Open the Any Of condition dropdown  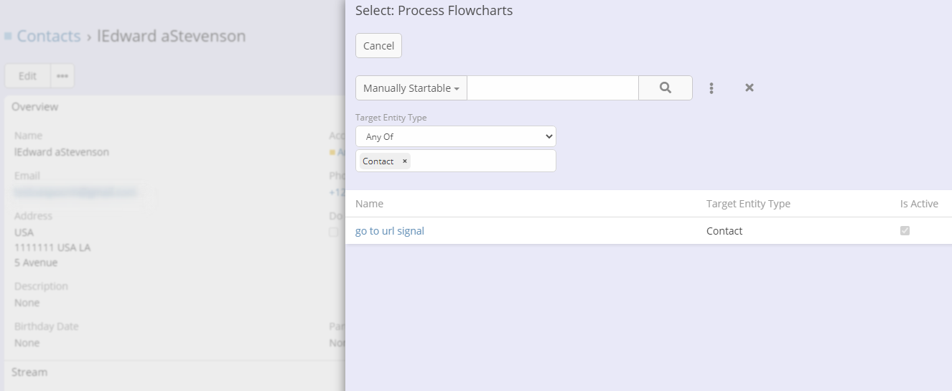coord(455,136)
